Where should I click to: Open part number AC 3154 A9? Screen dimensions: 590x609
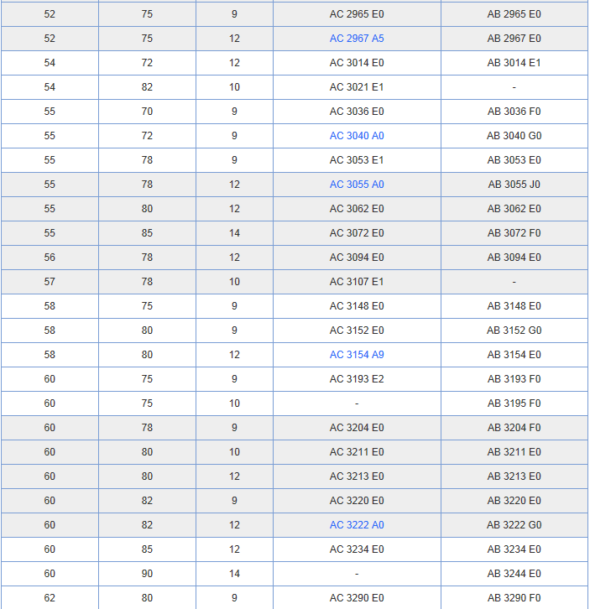[357, 355]
